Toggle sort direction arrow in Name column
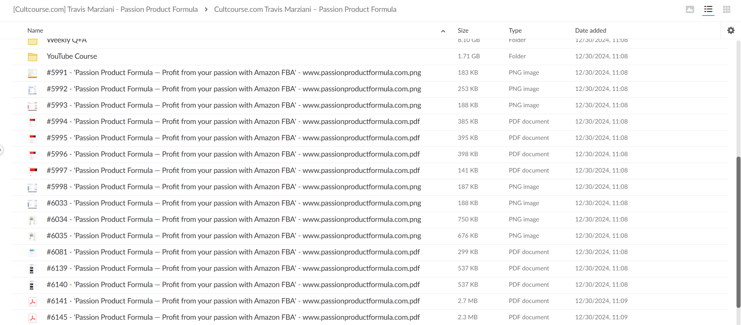Viewport: 741px width, 325px height. click(443, 31)
